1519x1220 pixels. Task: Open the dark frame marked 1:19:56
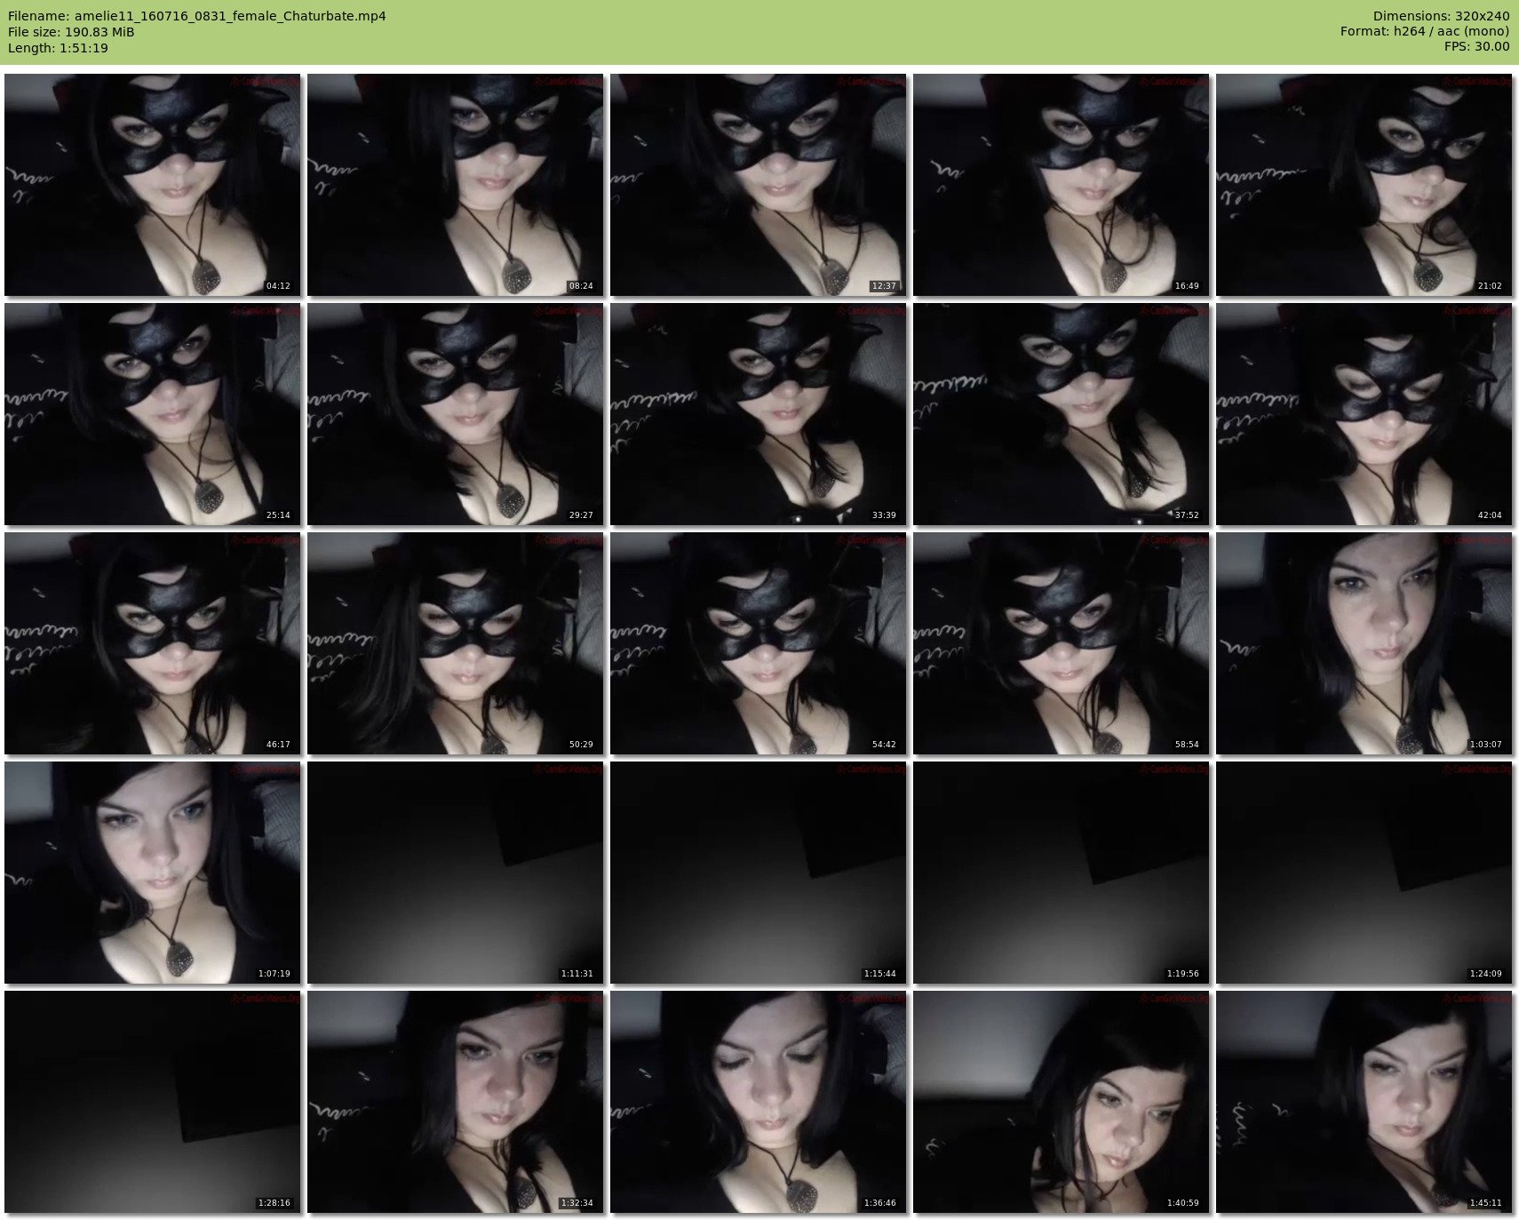1061,873
